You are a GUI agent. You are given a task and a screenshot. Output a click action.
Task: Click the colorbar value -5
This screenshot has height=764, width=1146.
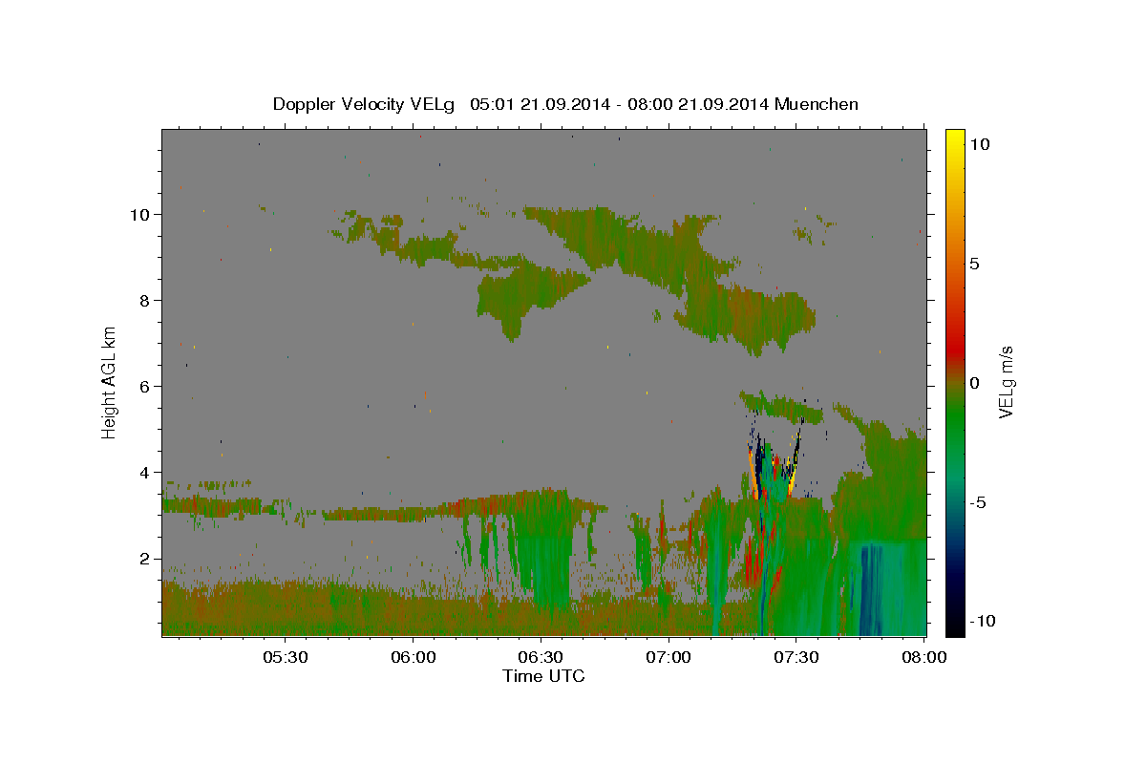tap(977, 502)
